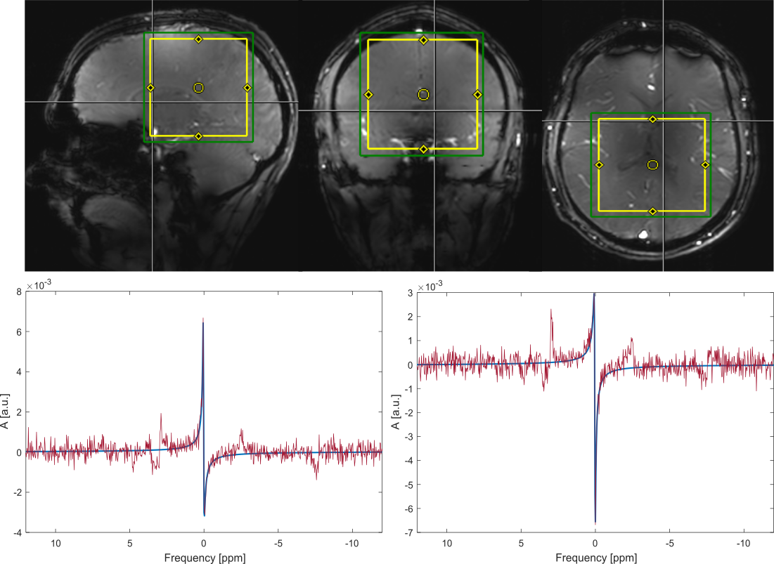Click the crosshair intersection in the sagittal image
Image resolution: width=774 pixels, height=564 pixels.
pyautogui.click(x=152, y=102)
